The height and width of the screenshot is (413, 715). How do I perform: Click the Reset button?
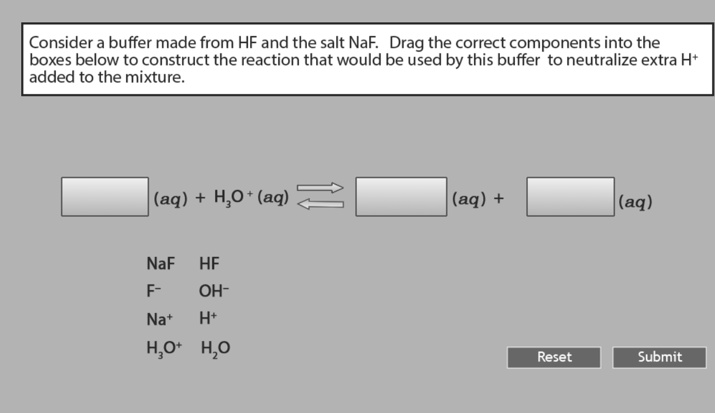point(553,357)
